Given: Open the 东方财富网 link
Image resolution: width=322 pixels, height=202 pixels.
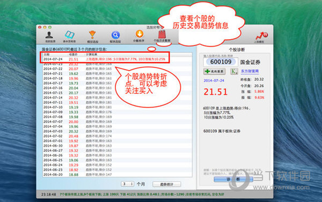Looking at the screenshot, I should point(250,71).
